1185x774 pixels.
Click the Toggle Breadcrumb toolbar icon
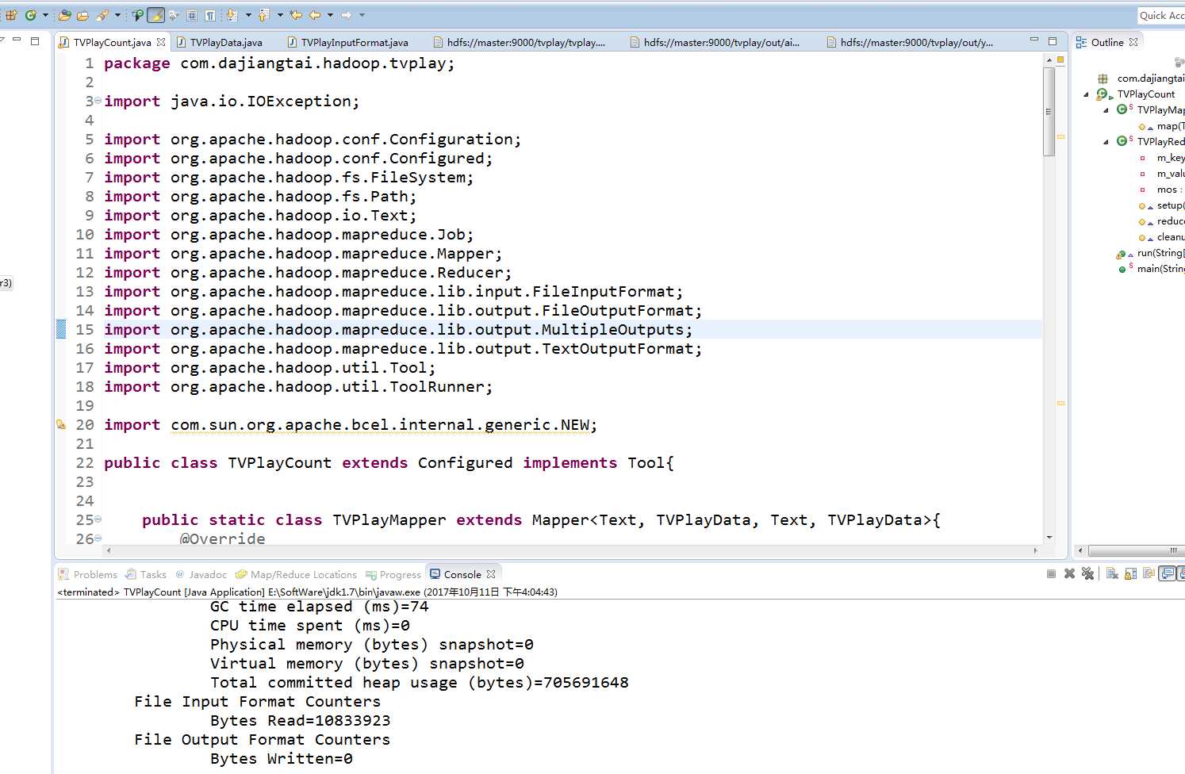[137, 15]
